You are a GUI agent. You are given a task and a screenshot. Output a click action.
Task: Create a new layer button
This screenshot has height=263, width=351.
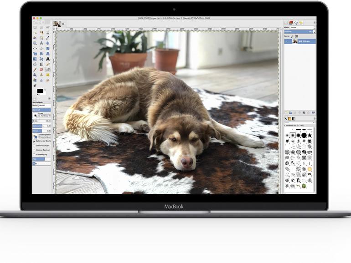coord(286,113)
